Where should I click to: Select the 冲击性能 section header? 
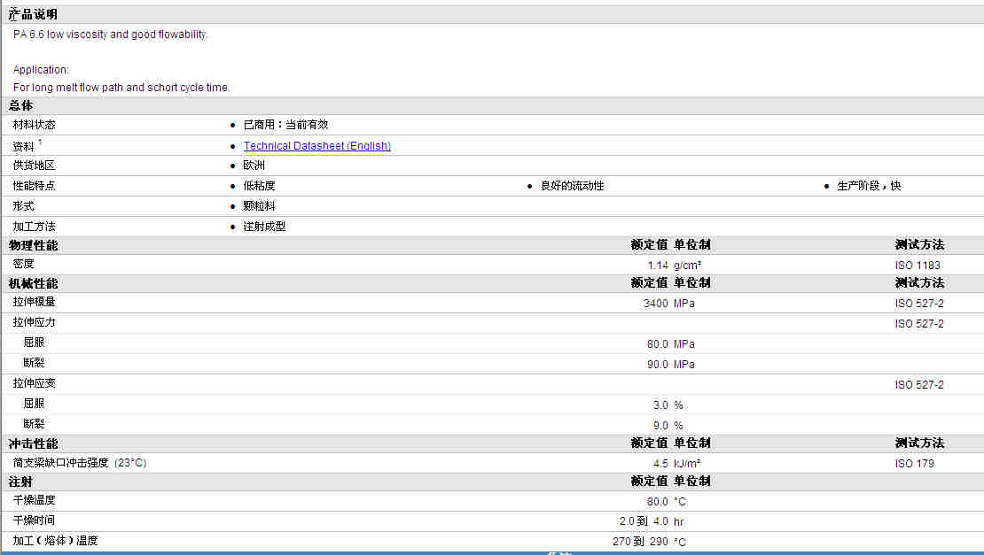click(x=34, y=444)
